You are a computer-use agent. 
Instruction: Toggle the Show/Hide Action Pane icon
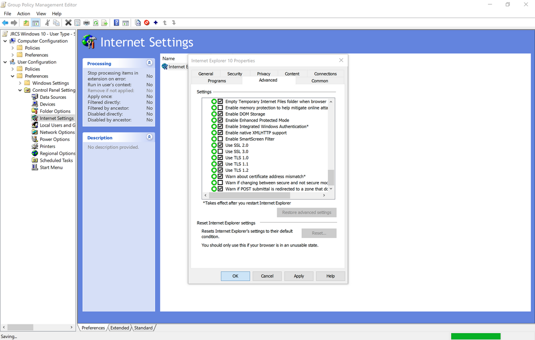click(126, 23)
